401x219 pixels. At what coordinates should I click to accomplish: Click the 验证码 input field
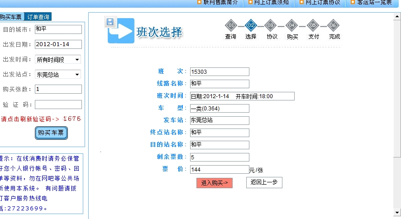(x=58, y=105)
